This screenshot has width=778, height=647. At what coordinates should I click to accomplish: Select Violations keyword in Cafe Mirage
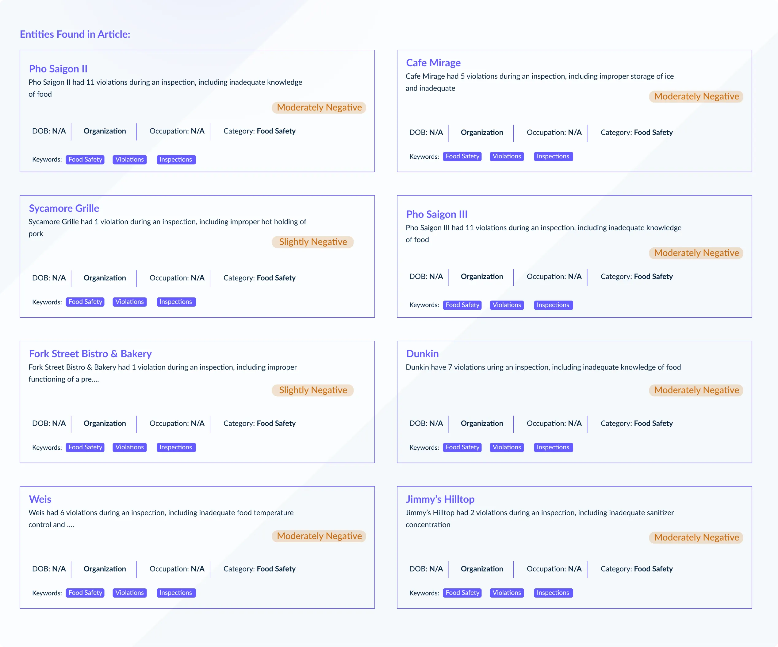[x=507, y=157]
